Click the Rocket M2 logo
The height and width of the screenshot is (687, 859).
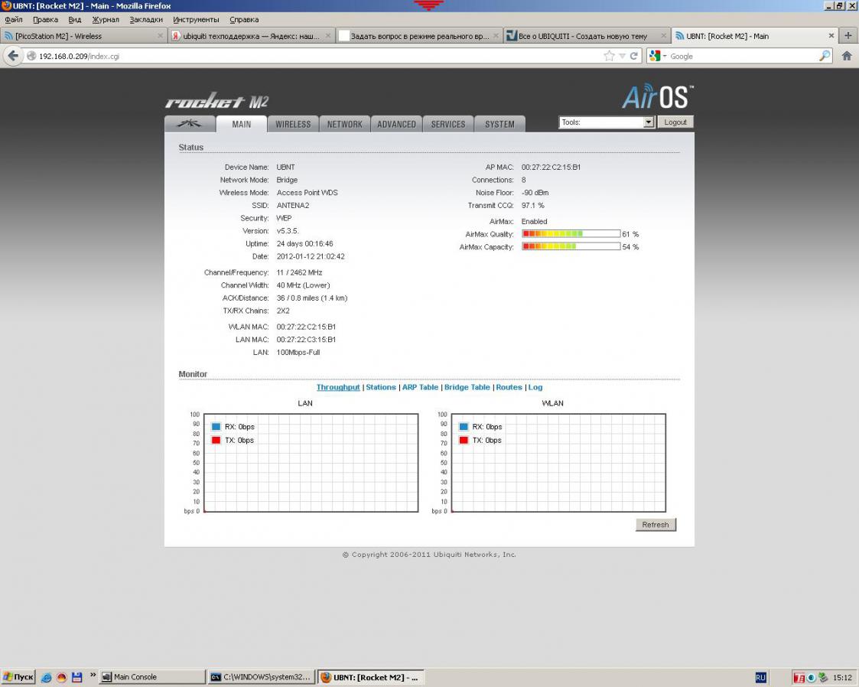click(217, 101)
